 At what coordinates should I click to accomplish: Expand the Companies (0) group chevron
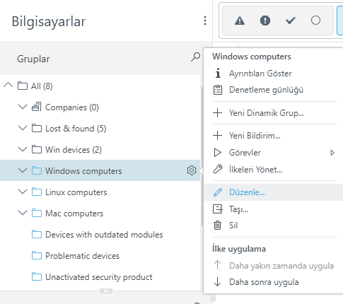pyautogui.click(x=23, y=107)
